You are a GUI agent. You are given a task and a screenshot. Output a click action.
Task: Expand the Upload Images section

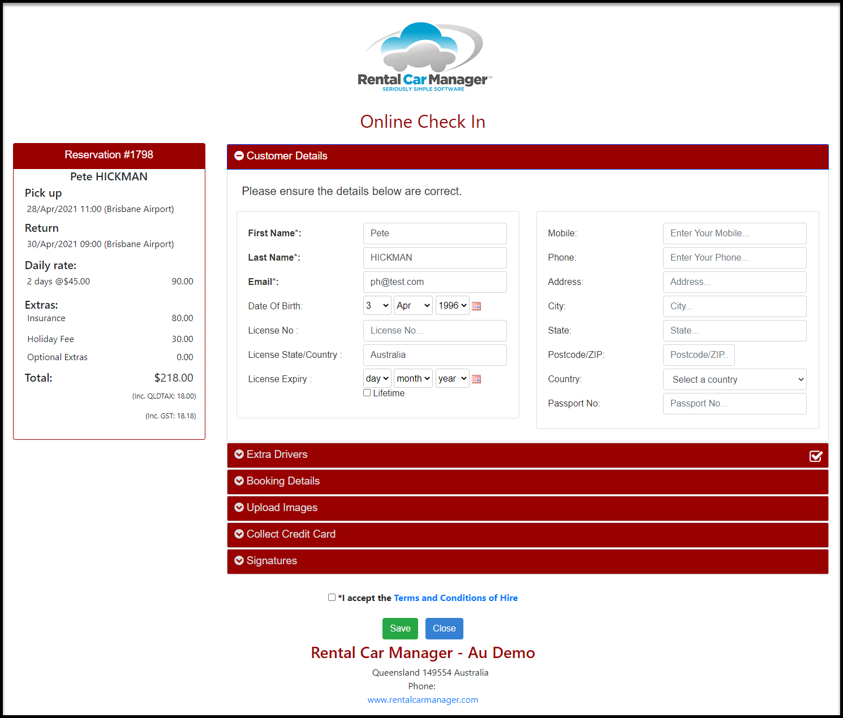(x=528, y=508)
